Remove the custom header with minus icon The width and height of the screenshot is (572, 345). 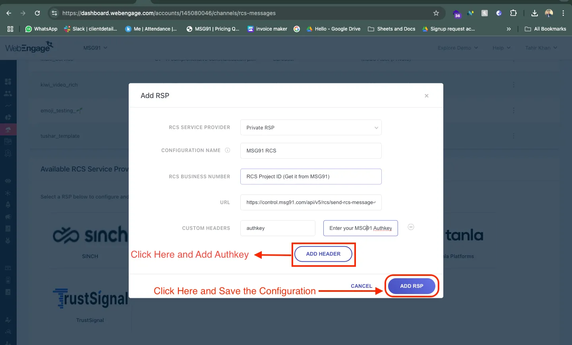[411, 227]
